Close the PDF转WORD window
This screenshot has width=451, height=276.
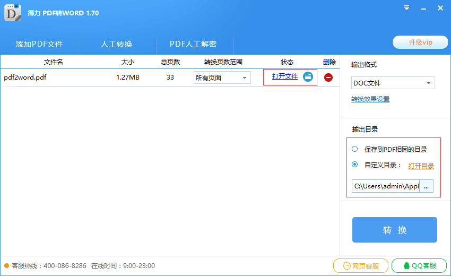440,8
